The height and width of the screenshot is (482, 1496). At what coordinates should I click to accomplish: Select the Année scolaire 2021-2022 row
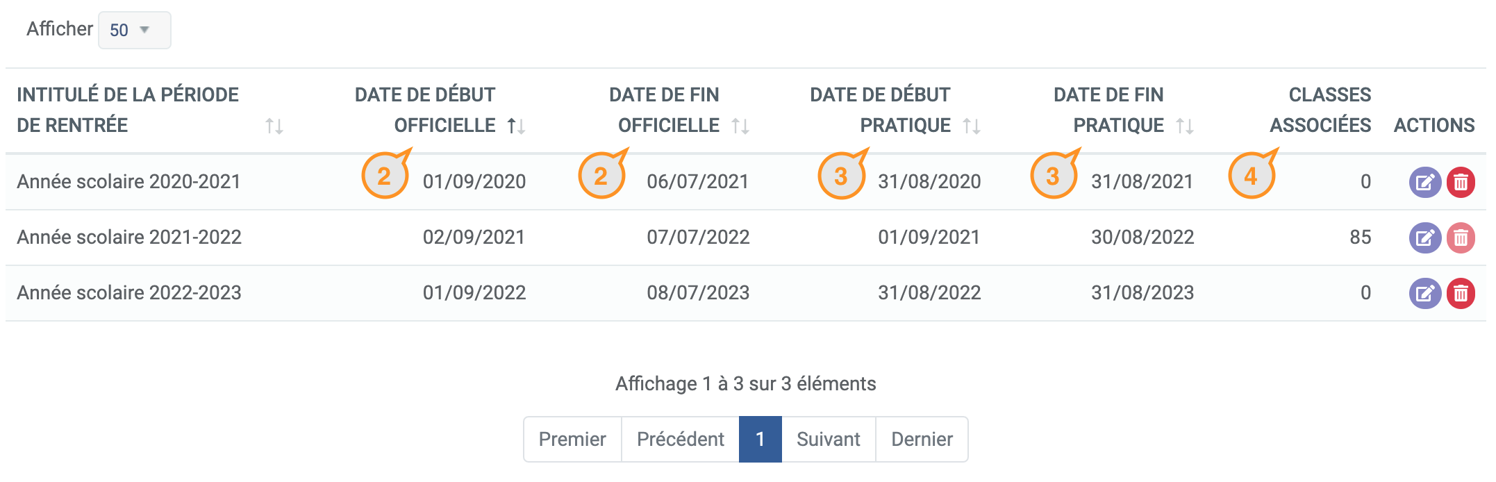tap(746, 238)
